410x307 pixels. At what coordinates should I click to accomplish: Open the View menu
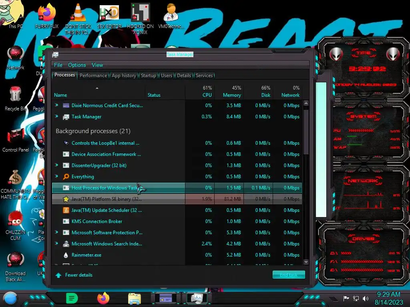click(x=97, y=65)
